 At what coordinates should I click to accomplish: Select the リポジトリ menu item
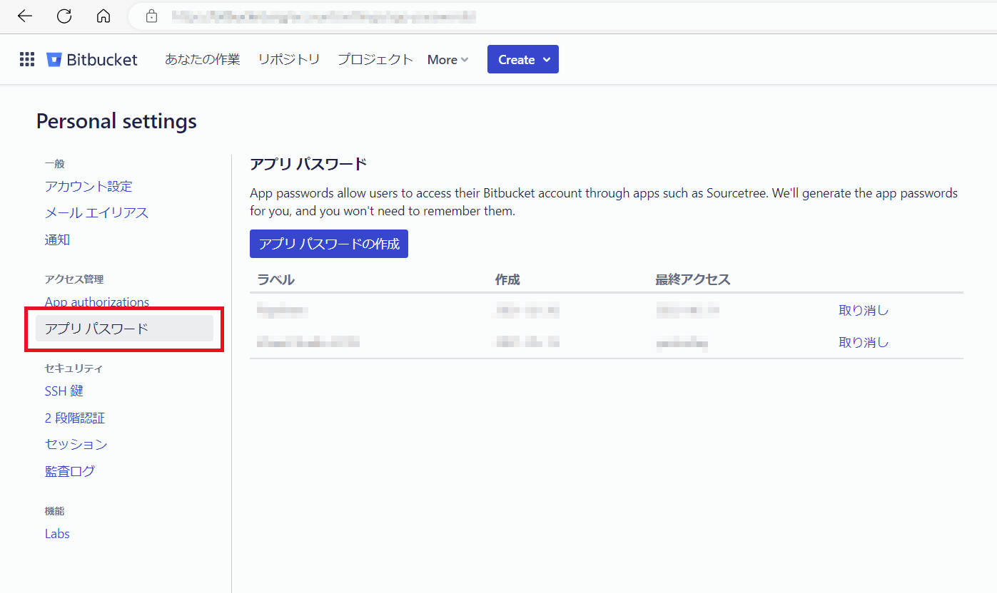click(x=288, y=60)
